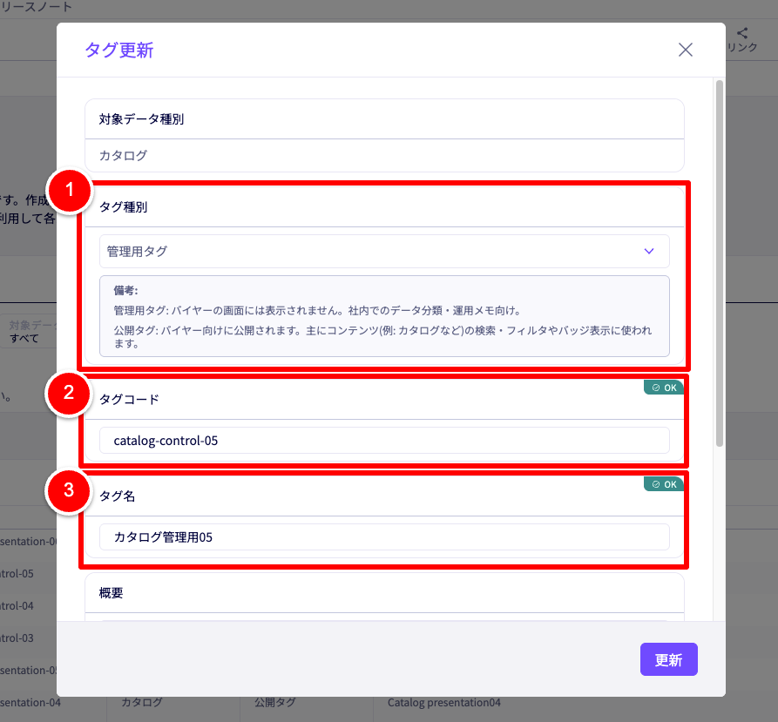
Task: Click the カタログ value under 対象データ種別
Action: pos(123,156)
